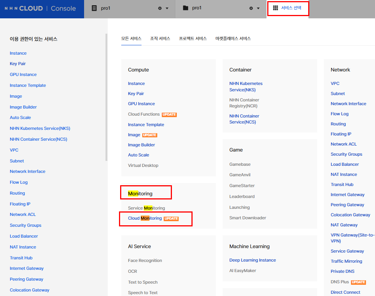Screen dimensions: 375x296
Task: Open Private DNS under Network
Action: point(342,271)
